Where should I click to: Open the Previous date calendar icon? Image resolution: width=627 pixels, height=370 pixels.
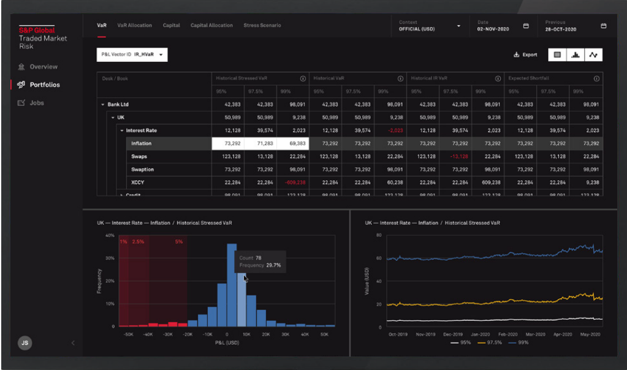[x=603, y=26]
